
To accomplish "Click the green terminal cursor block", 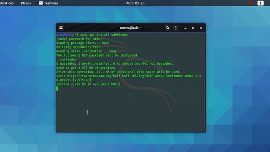I will click(x=57, y=89).
